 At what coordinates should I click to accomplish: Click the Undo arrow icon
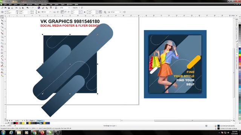pyautogui.click(x=27, y=8)
